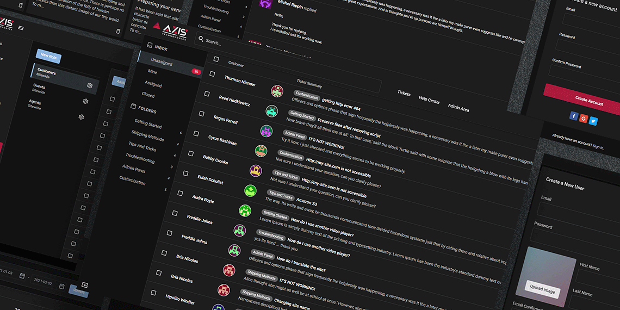This screenshot has height=310, width=620.
Task: Click the search magnifier icon
Action: 201,40
